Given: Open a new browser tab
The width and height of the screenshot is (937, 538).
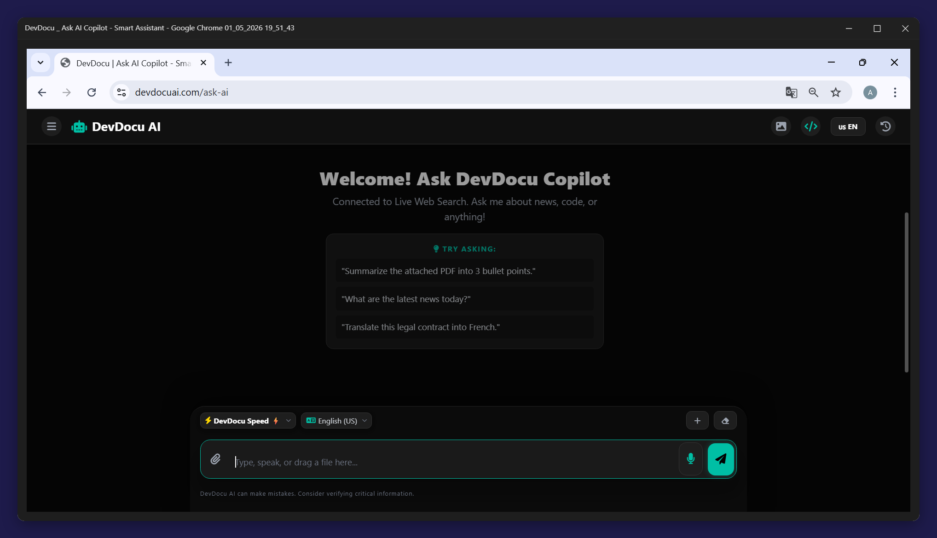Looking at the screenshot, I should [x=228, y=63].
